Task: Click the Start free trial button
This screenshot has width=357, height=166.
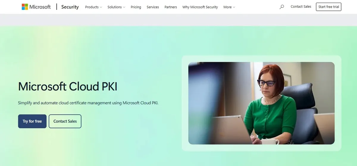Action: [x=329, y=7]
